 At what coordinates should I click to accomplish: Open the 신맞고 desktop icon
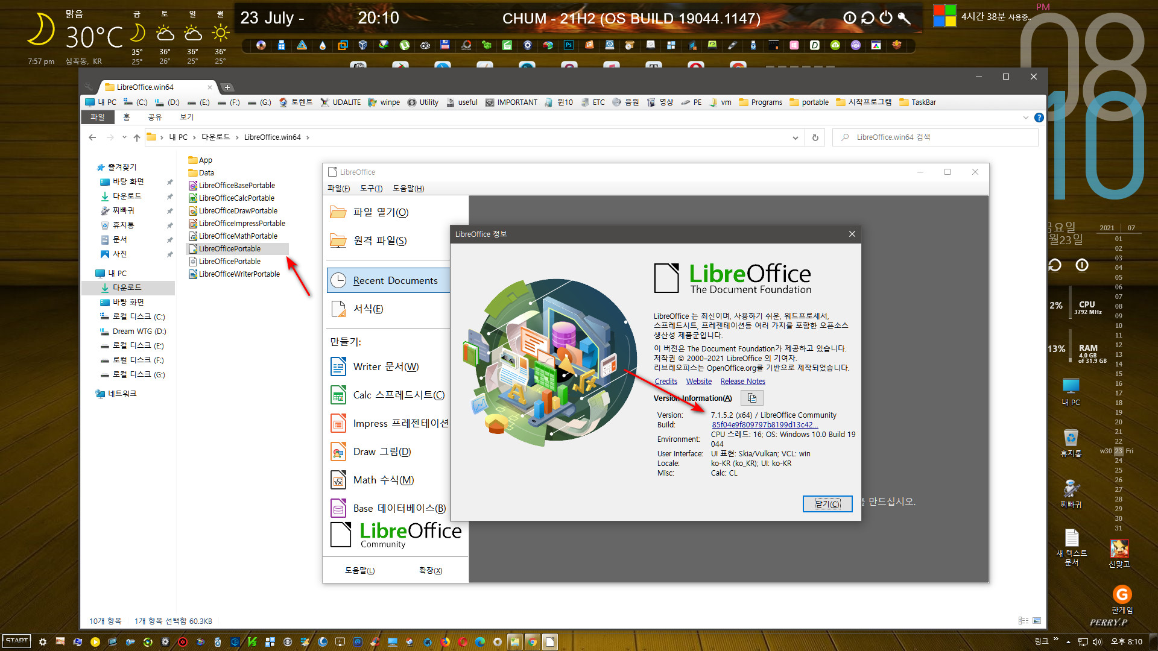[x=1119, y=553]
